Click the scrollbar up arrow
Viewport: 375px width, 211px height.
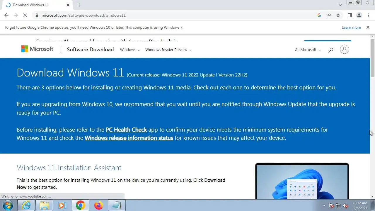click(372, 36)
